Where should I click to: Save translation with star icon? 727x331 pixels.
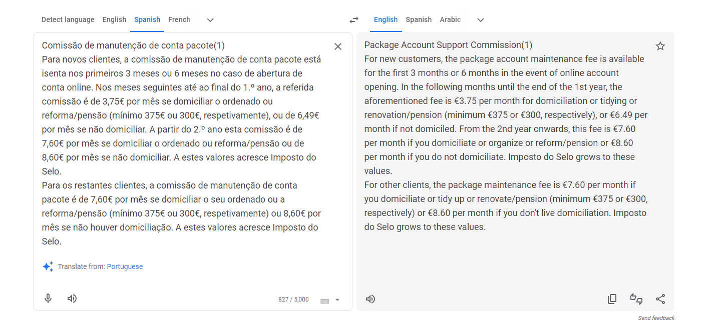[x=660, y=46]
